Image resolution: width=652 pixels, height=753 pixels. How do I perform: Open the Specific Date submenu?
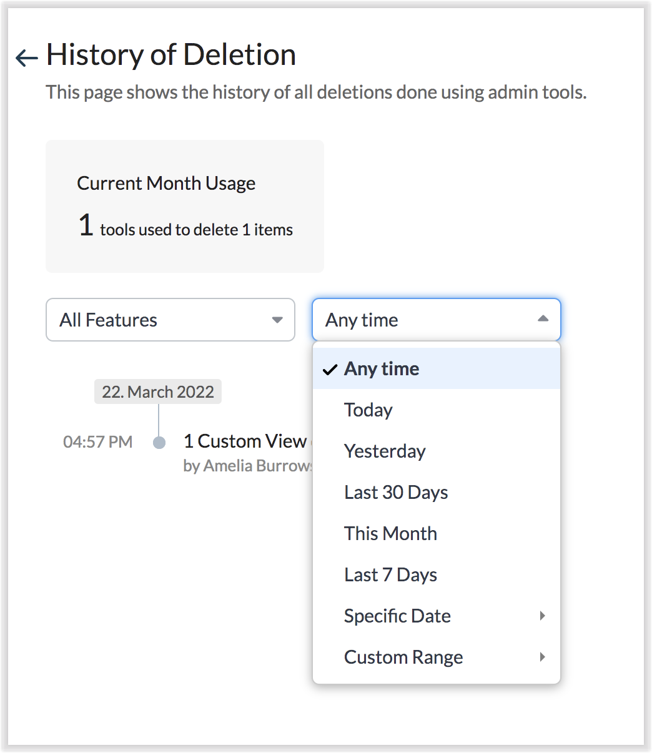tap(397, 616)
